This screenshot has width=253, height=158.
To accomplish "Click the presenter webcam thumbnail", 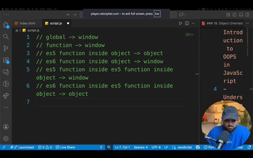I will (226, 125).
